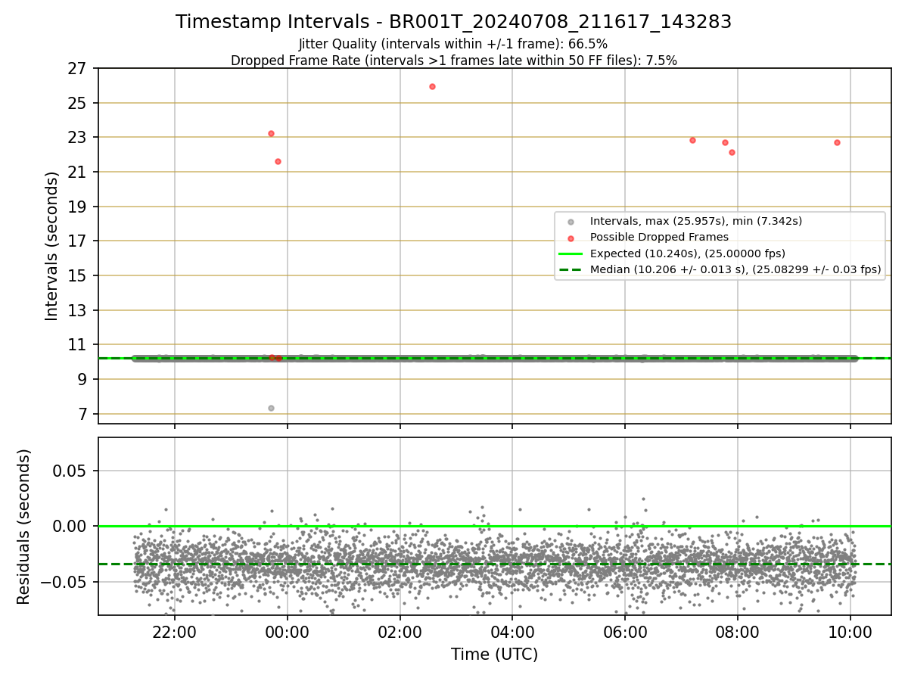Click the 'Residuals (seconds)' y-axis label
This screenshot has width=908, height=681.
point(23,527)
